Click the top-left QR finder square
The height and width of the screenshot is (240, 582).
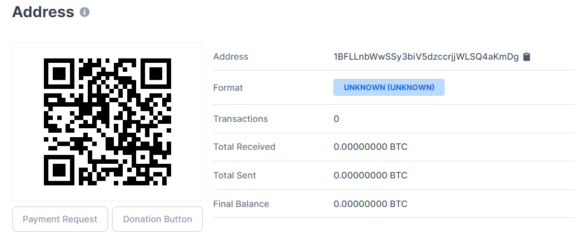coord(59,74)
